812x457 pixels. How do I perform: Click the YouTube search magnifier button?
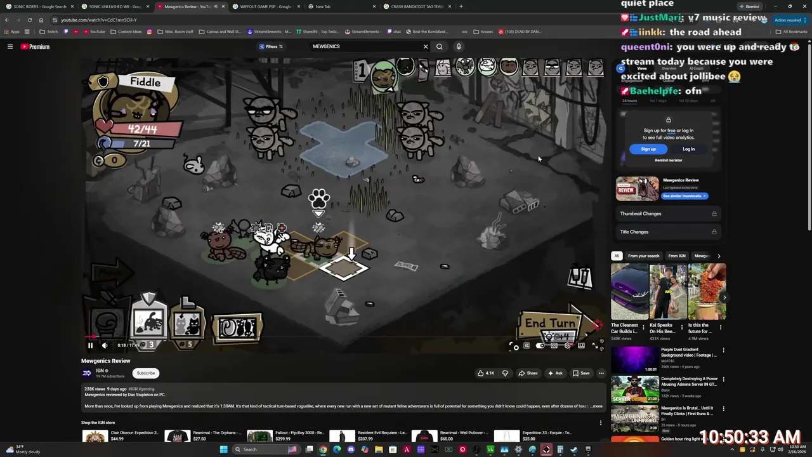(x=439, y=46)
